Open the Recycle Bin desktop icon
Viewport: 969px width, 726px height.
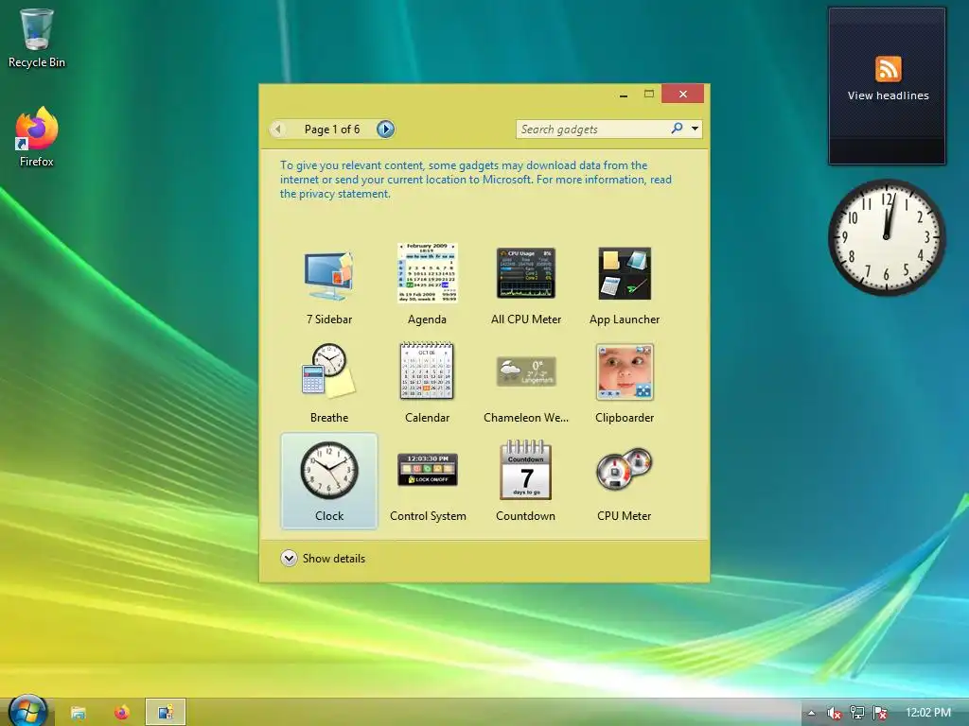point(37,38)
